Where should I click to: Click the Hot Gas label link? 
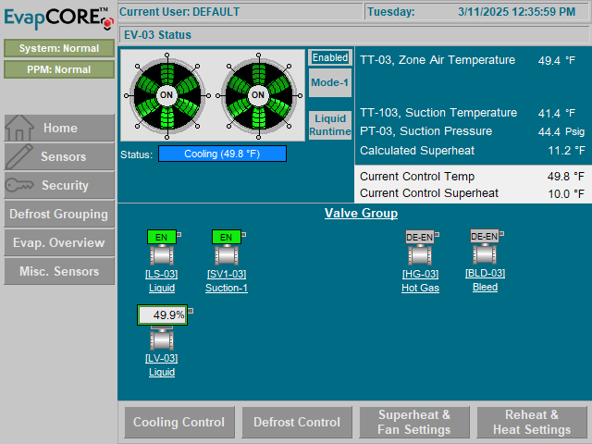click(420, 288)
